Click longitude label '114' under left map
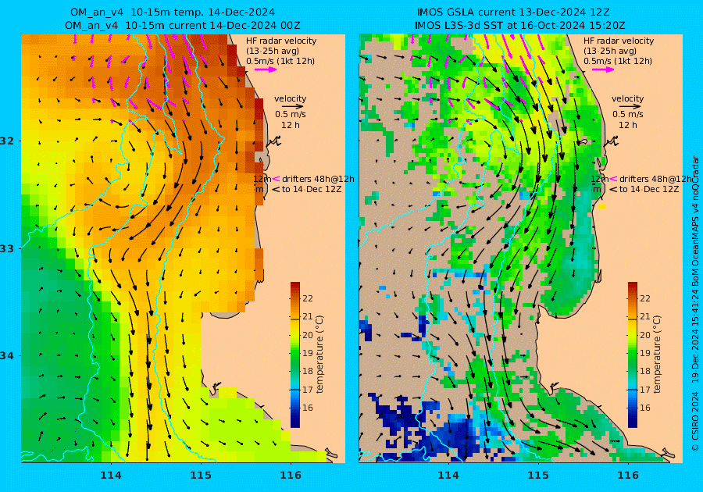Viewport: 703px width, 492px height. click(x=111, y=476)
